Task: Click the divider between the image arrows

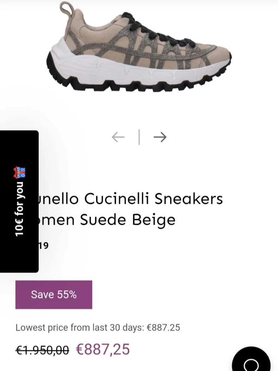Action: [x=139, y=137]
